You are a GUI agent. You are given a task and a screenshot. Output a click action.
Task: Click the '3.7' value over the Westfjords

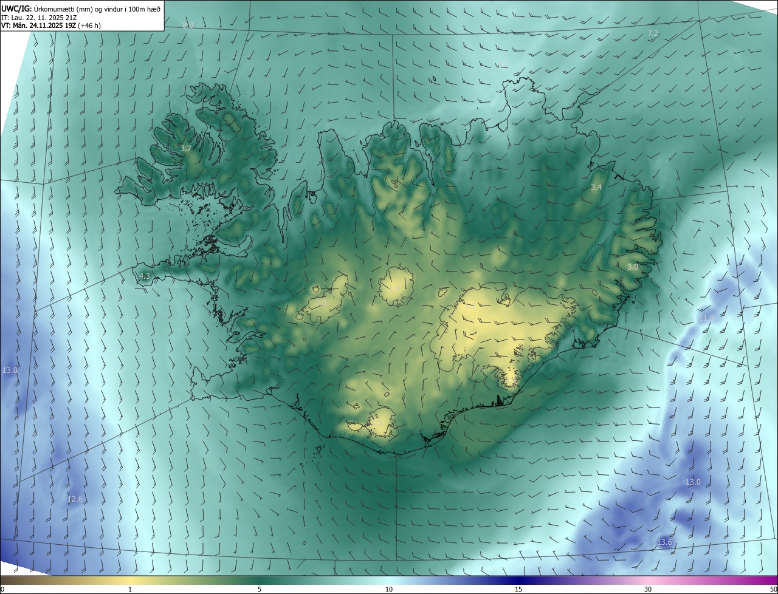[186, 148]
